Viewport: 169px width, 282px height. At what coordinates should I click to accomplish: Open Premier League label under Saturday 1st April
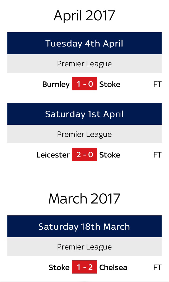[x=84, y=134]
